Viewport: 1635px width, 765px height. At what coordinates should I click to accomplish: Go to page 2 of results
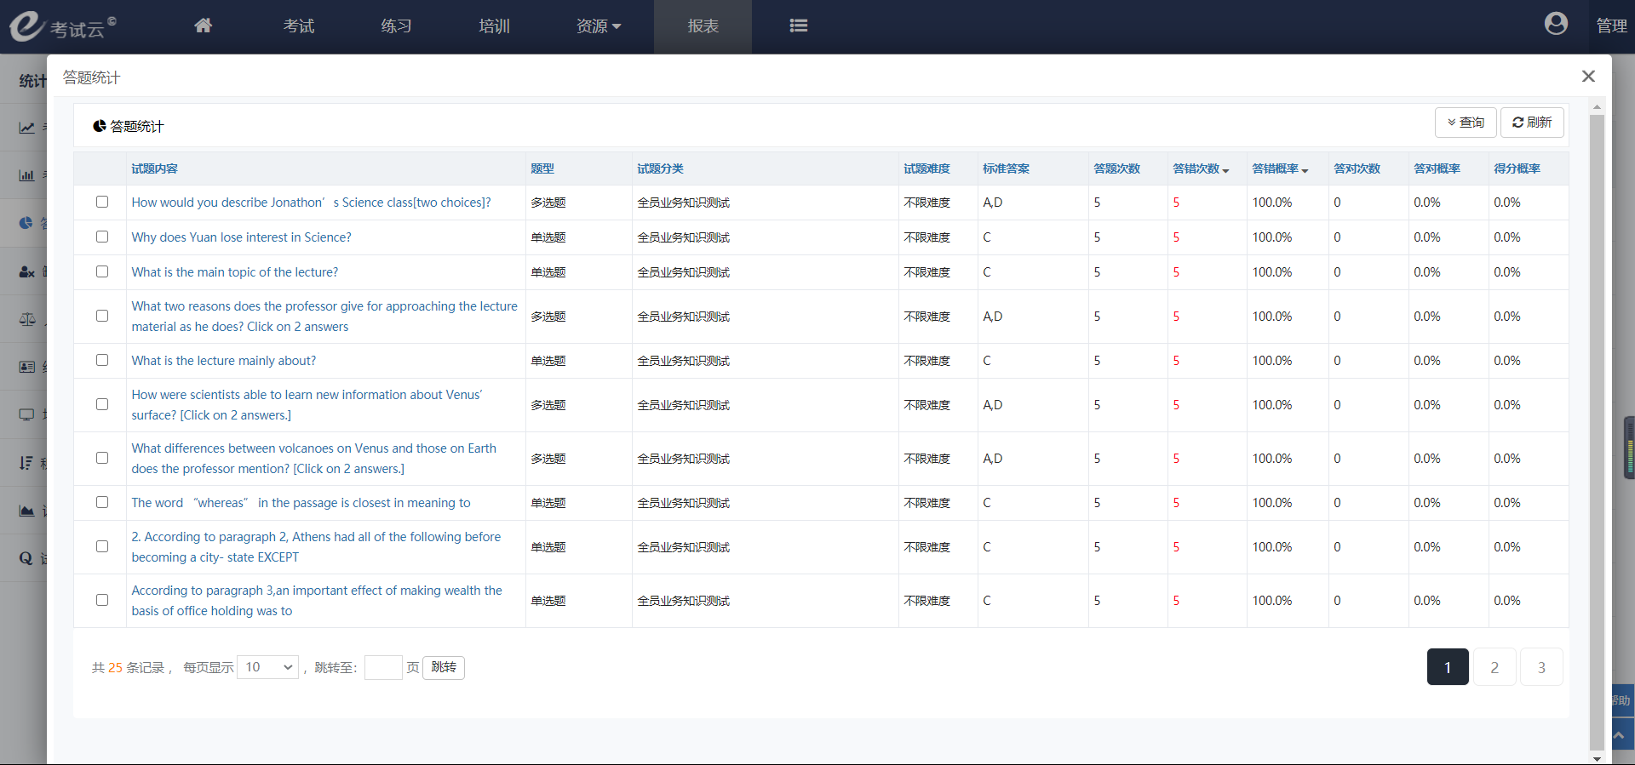(1494, 667)
